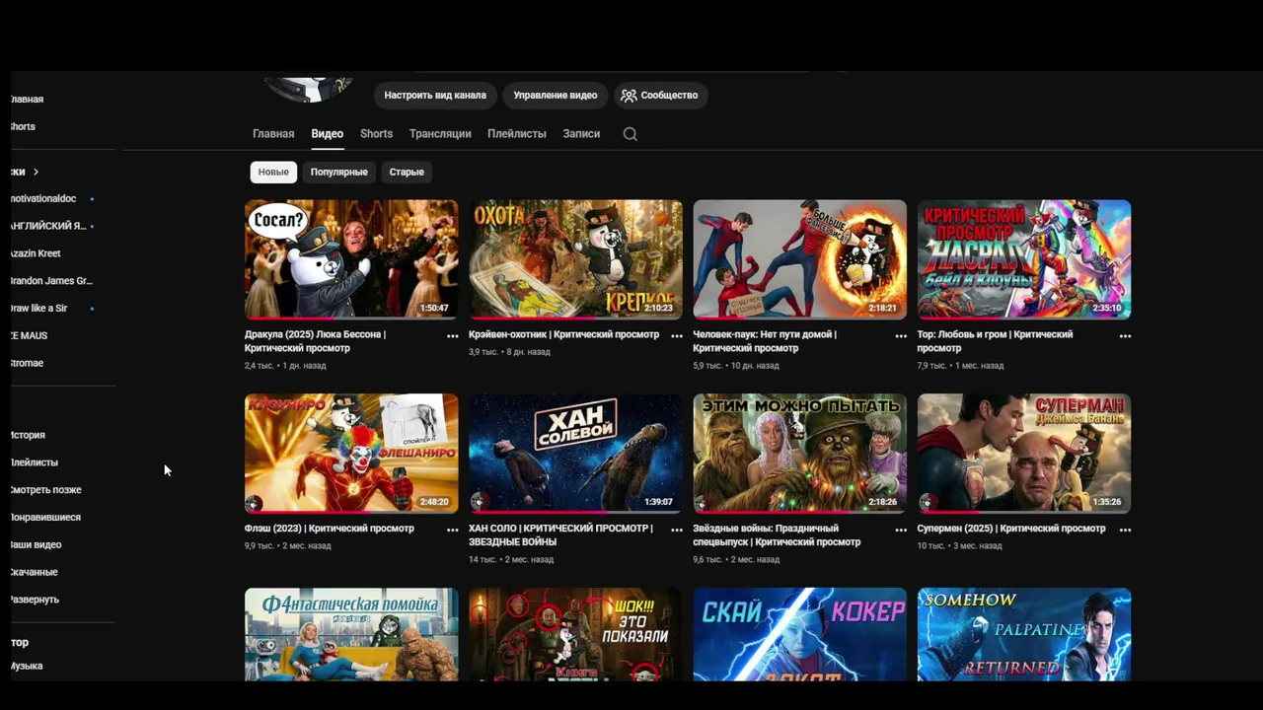Switch to the Плейлисты channel tab
The width and height of the screenshot is (1263, 710).
coord(516,134)
